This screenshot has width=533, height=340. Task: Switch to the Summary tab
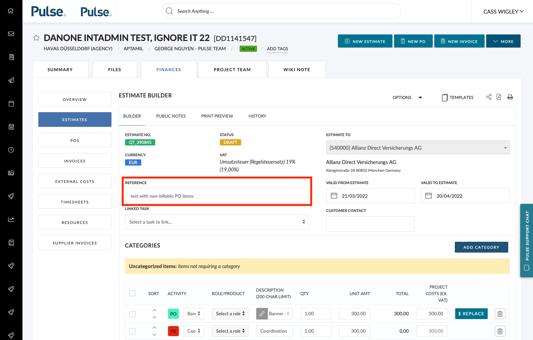point(60,70)
